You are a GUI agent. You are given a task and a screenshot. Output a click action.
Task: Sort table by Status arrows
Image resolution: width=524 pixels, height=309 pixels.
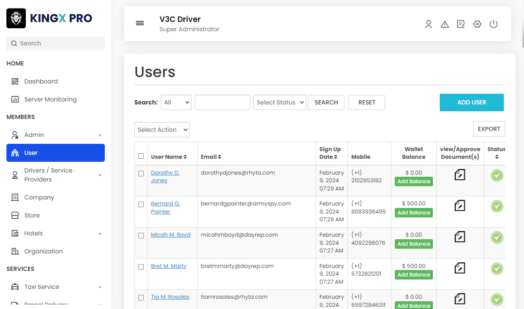click(497, 157)
